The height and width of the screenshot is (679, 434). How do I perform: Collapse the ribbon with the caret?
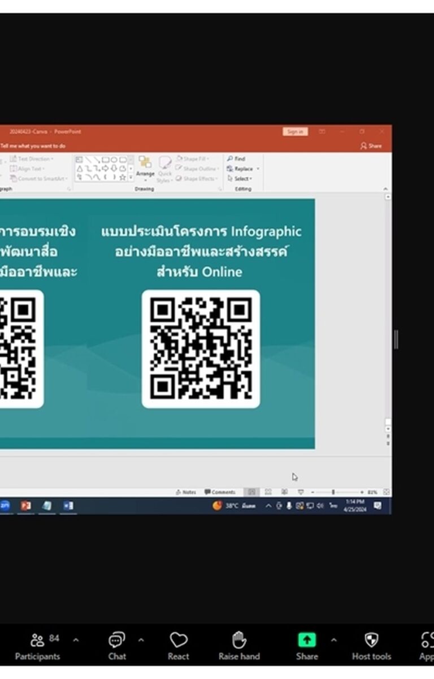click(385, 189)
